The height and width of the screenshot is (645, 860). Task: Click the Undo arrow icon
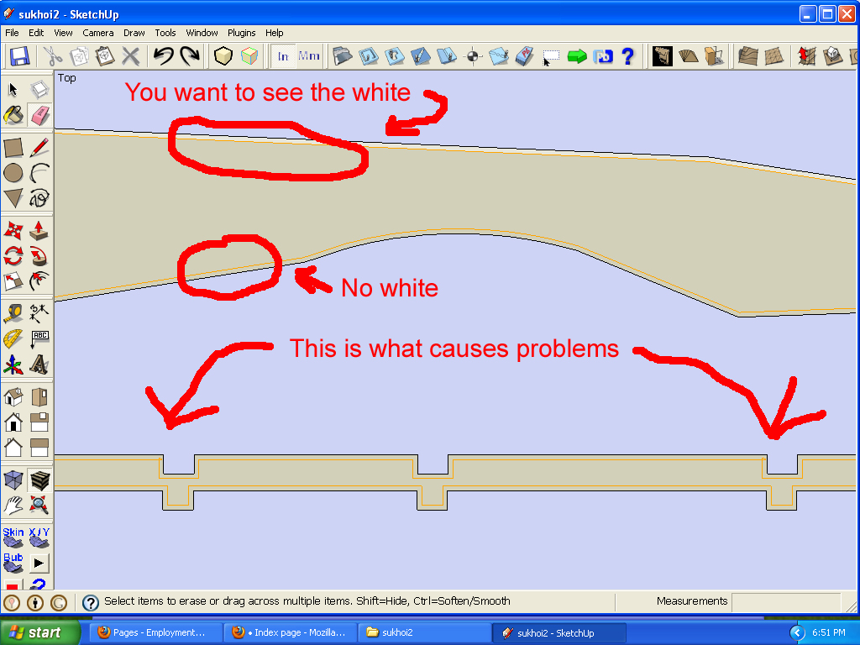(x=164, y=56)
